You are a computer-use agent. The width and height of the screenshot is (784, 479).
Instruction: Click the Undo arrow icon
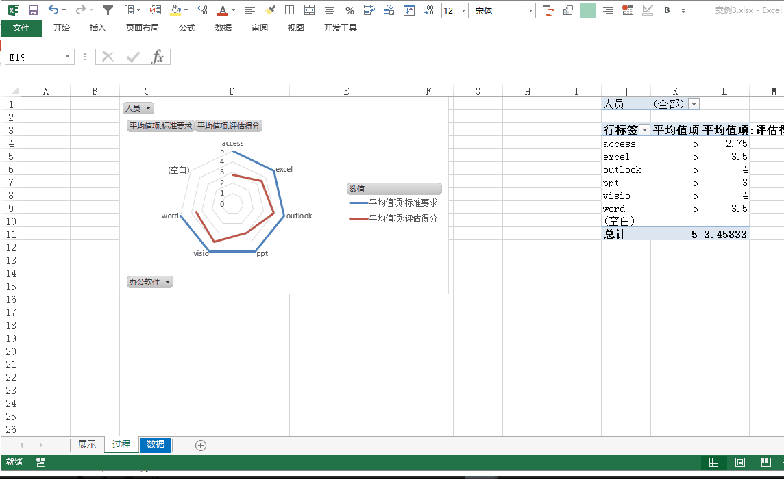(x=53, y=10)
